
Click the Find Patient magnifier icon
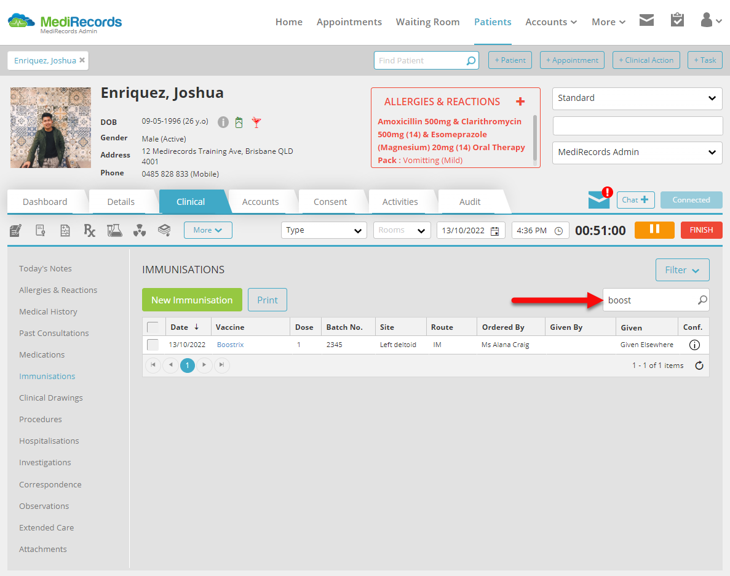pos(470,60)
